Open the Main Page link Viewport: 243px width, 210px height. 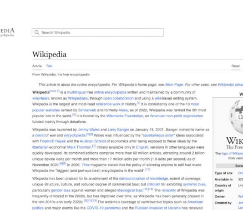[174, 85]
